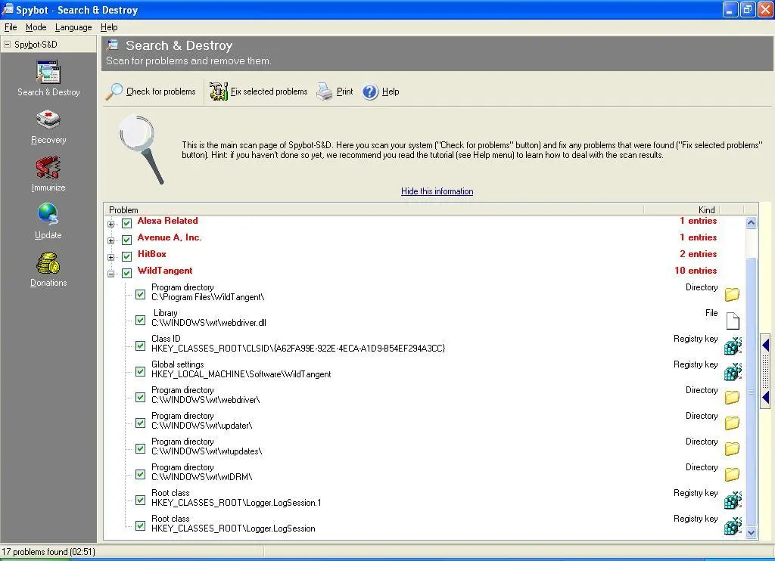
Task: Click folder icon for C:\Program Files\WildTangent\
Action: pyautogui.click(x=732, y=294)
